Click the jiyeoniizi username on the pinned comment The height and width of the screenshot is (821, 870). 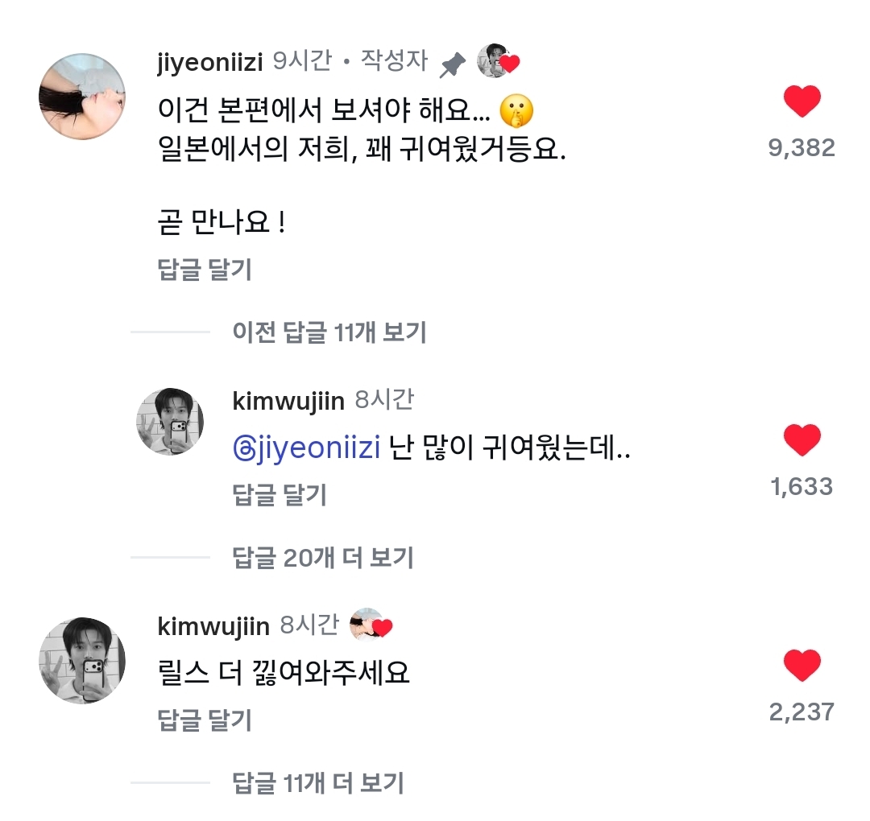click(210, 63)
